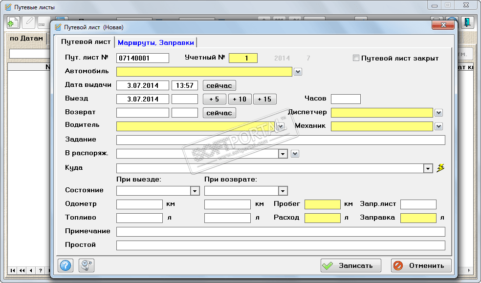Image resolution: width=481 pixels, height=283 pixels.
Task: Open Состояние При выезде dropdown
Action: coord(195,191)
